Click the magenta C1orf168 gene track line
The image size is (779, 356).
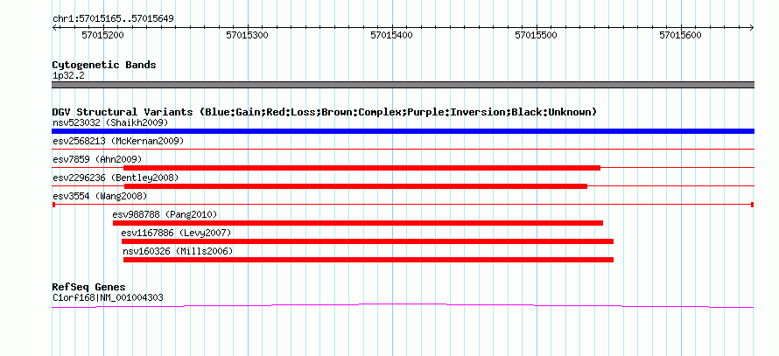(403, 306)
